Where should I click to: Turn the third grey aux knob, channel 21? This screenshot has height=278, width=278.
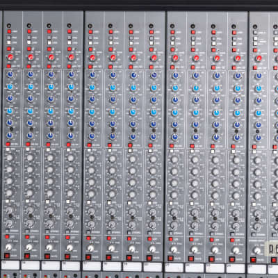(x=174, y=183)
